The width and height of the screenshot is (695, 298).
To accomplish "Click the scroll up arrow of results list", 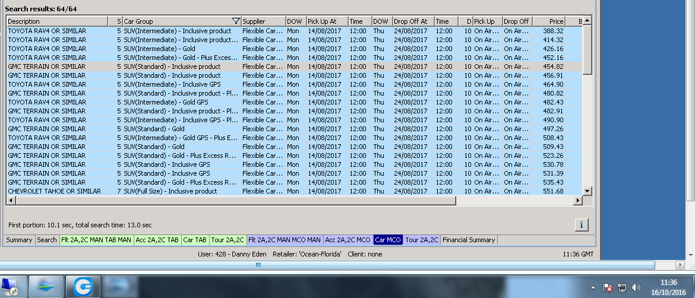I will [x=587, y=21].
